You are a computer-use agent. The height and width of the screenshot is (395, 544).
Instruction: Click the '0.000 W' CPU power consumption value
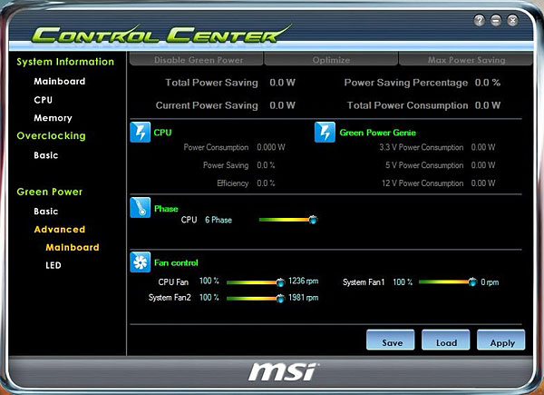point(271,147)
